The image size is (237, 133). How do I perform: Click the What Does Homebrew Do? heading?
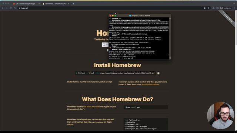click(117, 99)
